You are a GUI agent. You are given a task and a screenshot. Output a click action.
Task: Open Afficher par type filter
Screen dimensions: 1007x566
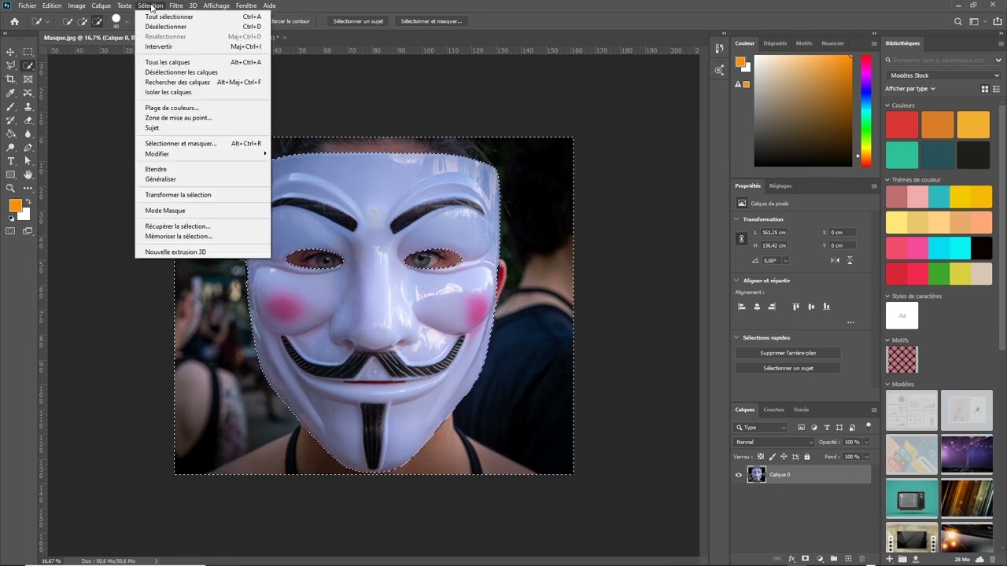(x=910, y=89)
